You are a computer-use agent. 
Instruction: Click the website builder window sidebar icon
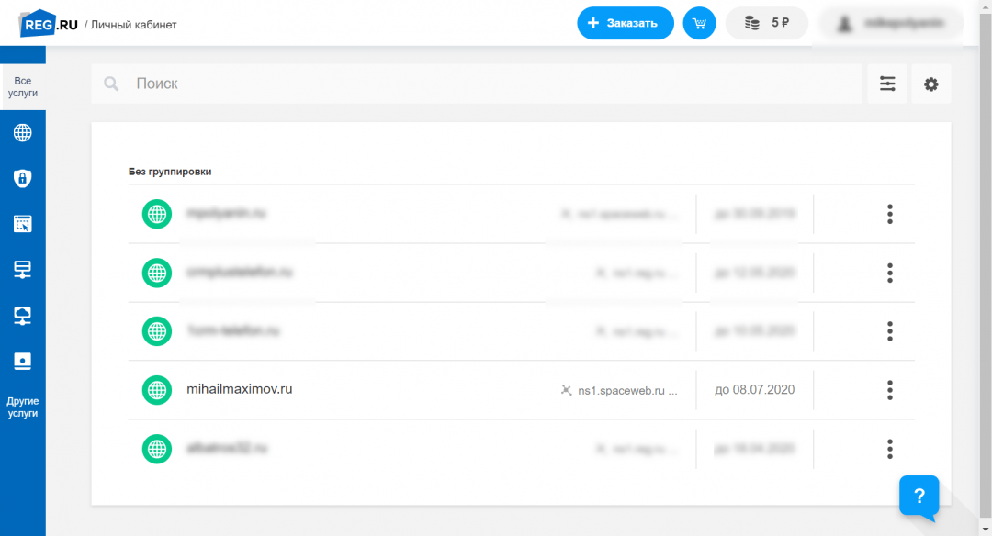click(x=22, y=223)
